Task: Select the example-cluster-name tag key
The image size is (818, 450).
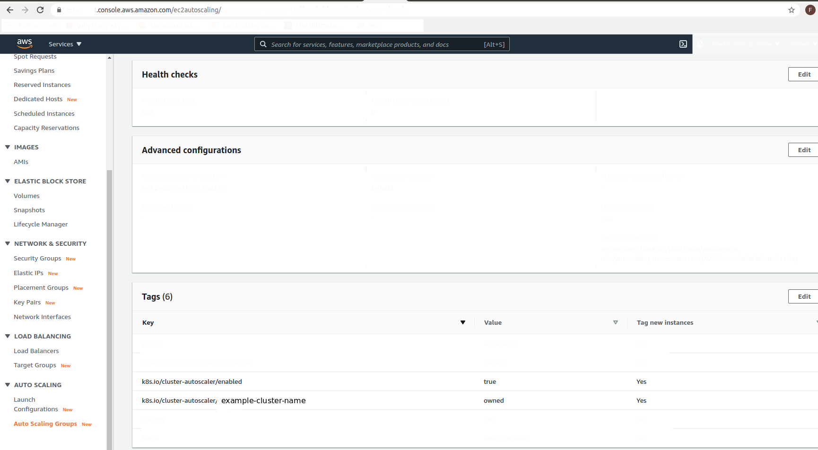Action: click(224, 400)
